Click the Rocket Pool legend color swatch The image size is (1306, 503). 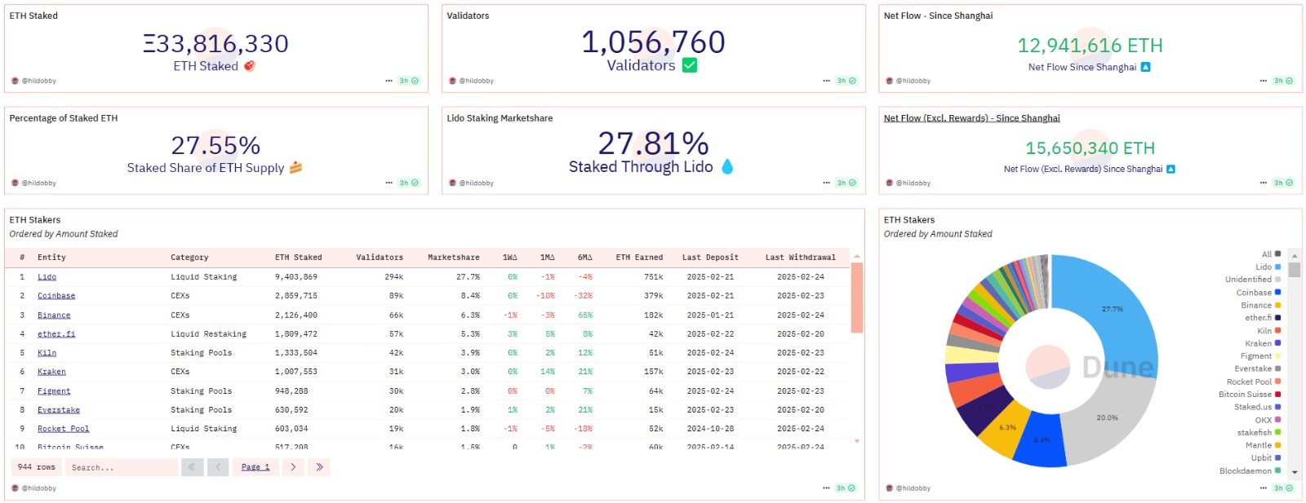(1277, 382)
